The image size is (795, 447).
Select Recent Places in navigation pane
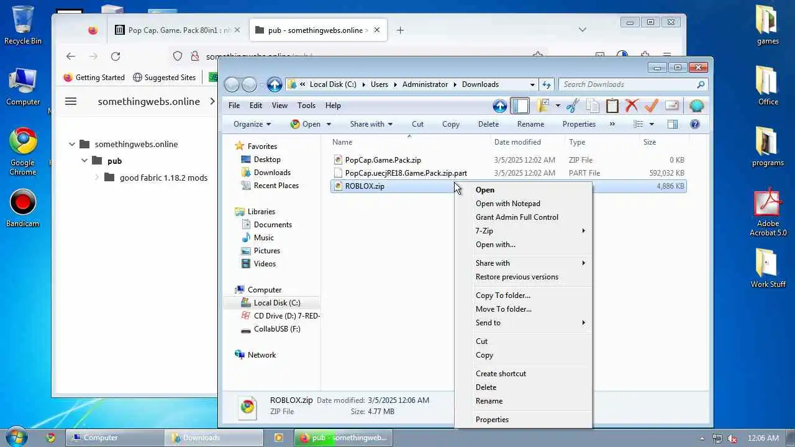[276, 186]
